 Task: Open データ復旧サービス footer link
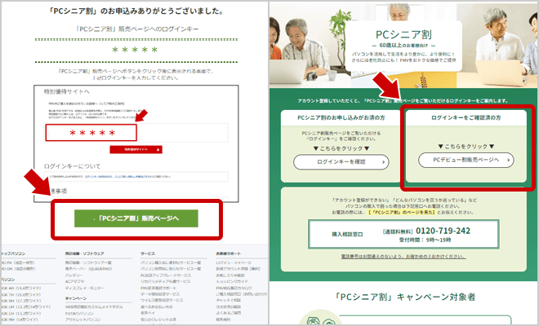tap(160, 294)
